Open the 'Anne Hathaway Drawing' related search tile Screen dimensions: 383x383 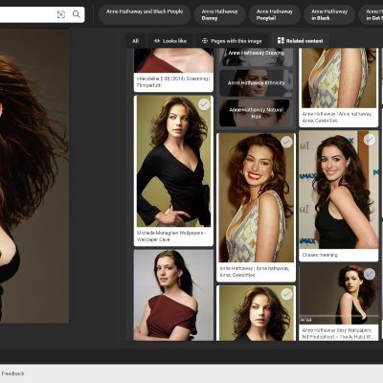tap(256, 56)
